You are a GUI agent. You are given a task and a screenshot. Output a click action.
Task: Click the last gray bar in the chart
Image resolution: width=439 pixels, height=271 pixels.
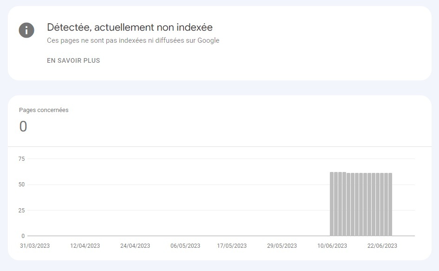(x=390, y=205)
